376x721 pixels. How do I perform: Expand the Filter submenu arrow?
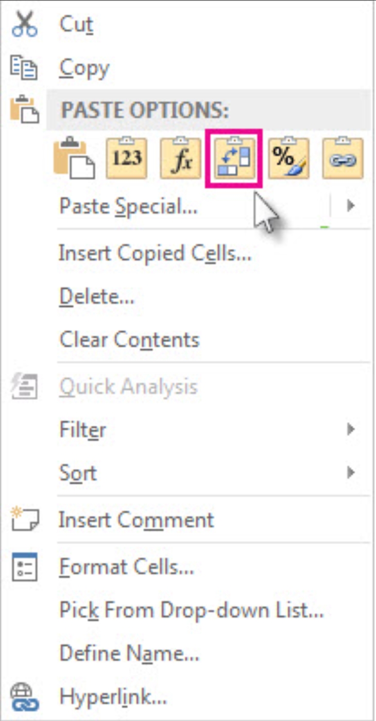tap(351, 429)
